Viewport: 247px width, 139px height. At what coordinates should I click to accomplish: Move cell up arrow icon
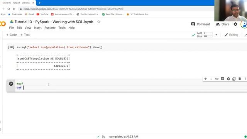pyautogui.click(x=205, y=79)
